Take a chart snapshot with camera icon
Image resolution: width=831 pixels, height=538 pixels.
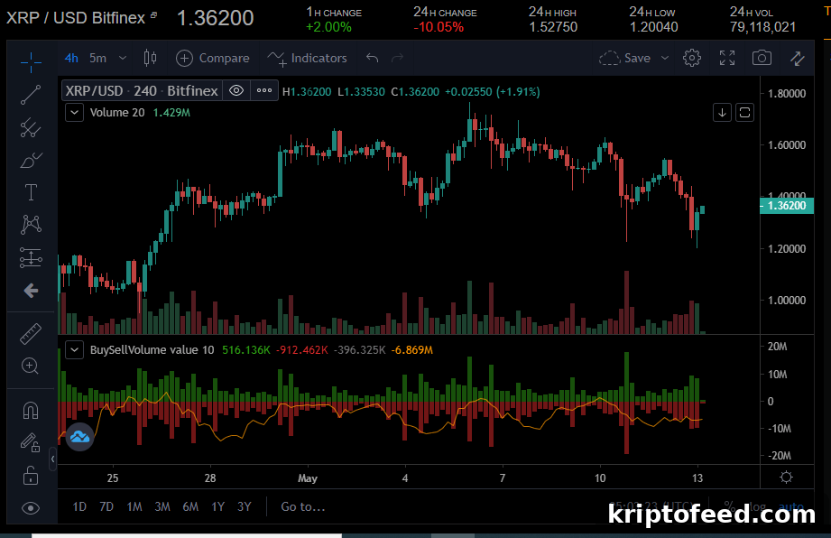click(762, 58)
